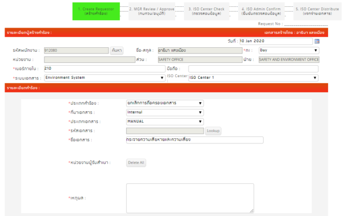Click the SAFETY AND ENVIRONMENT OFFICE field
The image size is (346, 216).
289,60
